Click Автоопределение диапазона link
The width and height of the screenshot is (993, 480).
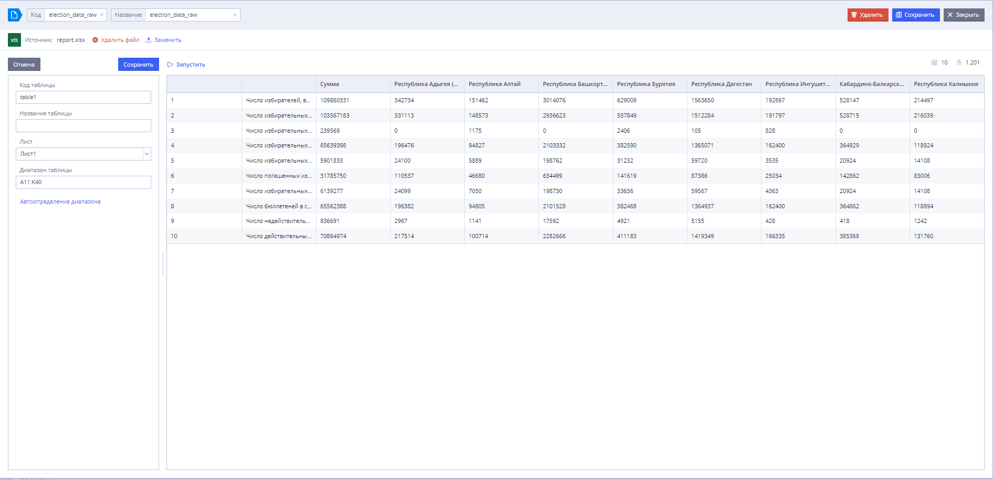60,201
